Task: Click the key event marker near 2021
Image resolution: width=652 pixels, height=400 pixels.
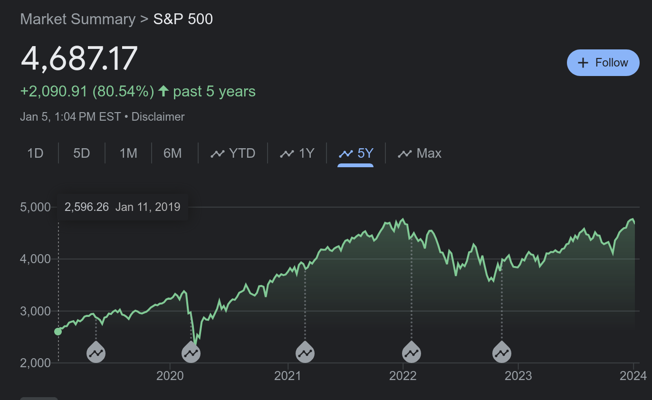Action: [x=305, y=353]
